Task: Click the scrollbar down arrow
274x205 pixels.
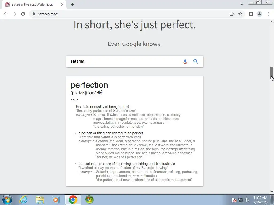Action: (272, 192)
